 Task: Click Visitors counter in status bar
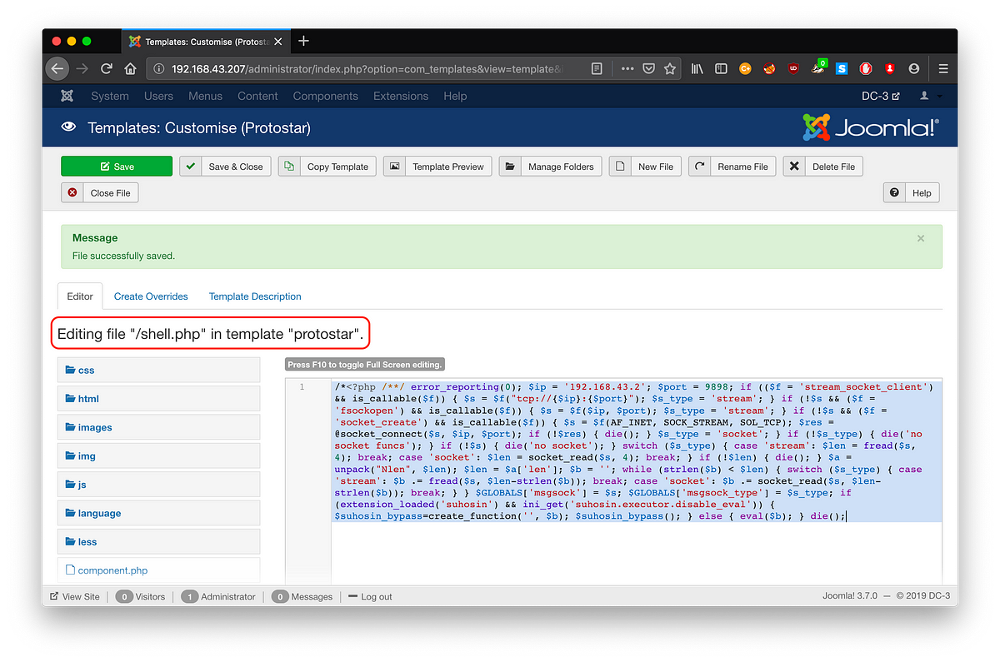point(140,596)
